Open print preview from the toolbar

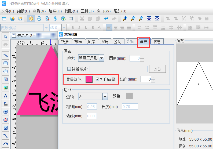(x=47, y=19)
